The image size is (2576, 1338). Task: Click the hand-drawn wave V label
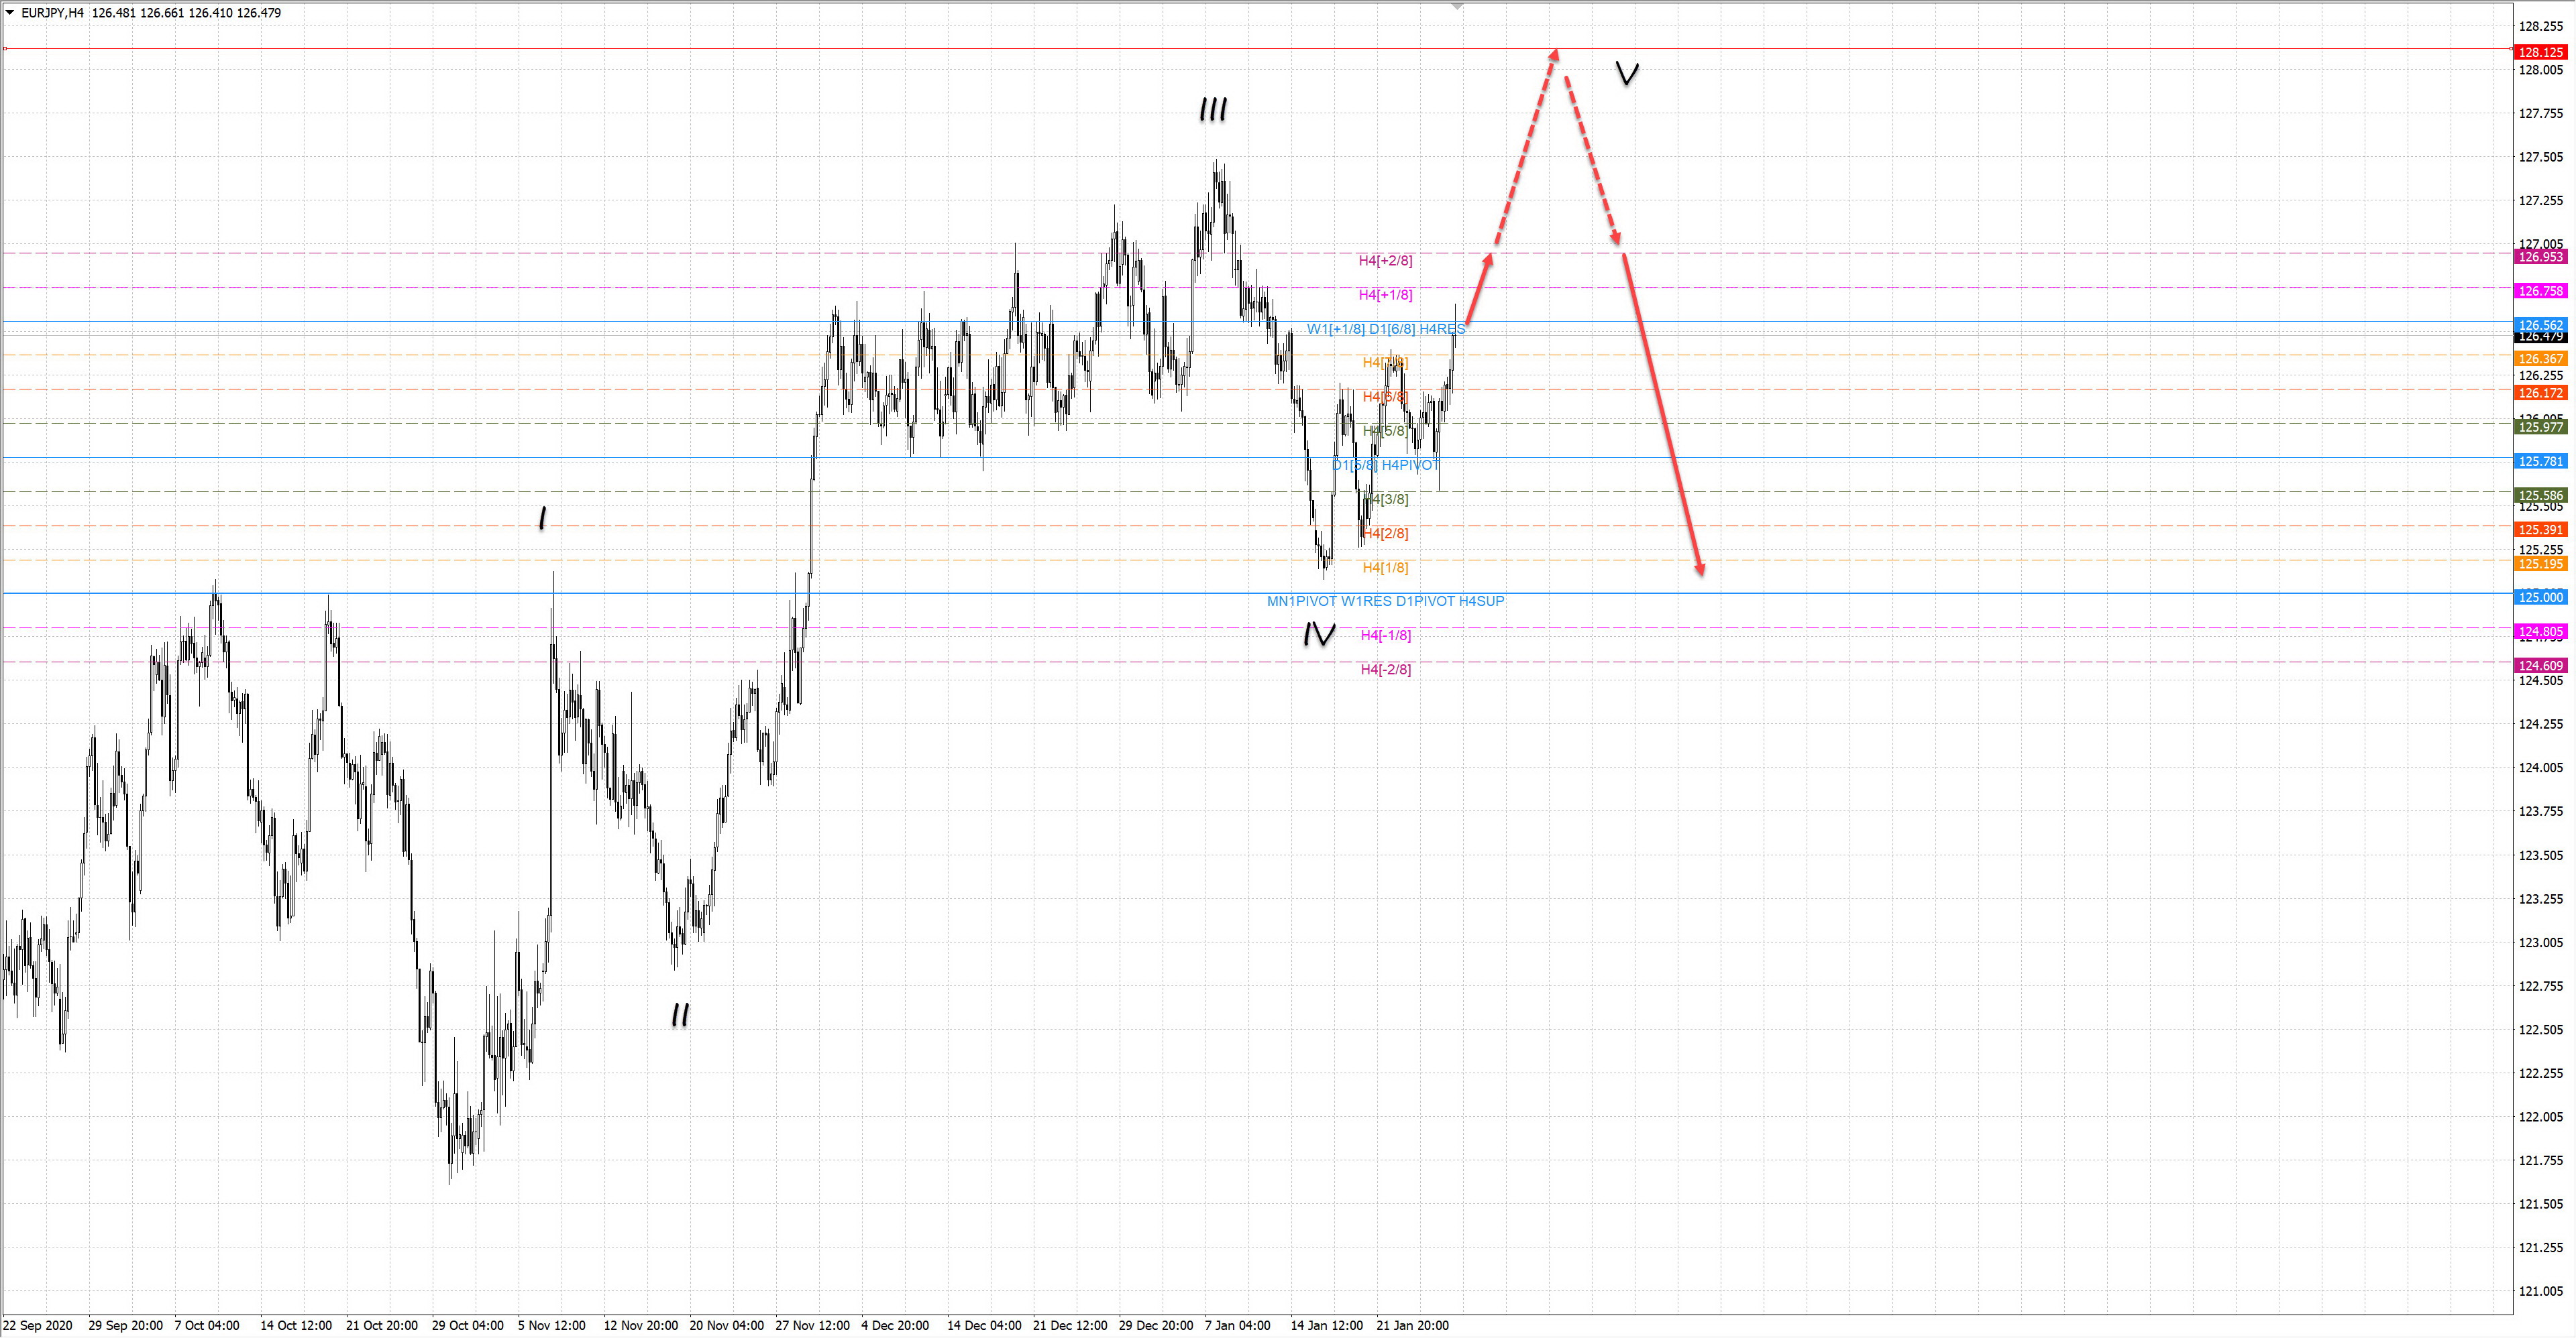(x=1627, y=73)
